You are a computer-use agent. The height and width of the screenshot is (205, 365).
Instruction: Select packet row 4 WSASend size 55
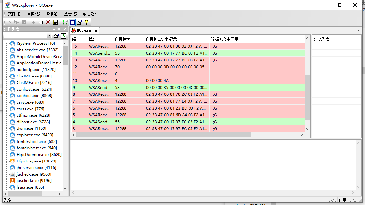(188, 122)
